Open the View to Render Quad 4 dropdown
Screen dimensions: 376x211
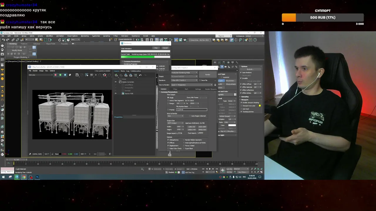[x=192, y=85]
